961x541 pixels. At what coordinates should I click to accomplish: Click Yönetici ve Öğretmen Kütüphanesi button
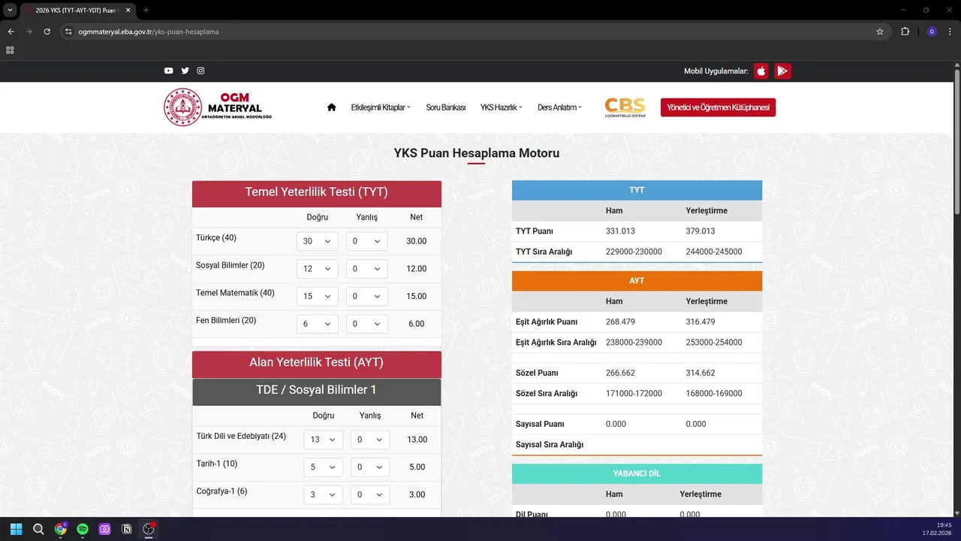(x=718, y=107)
